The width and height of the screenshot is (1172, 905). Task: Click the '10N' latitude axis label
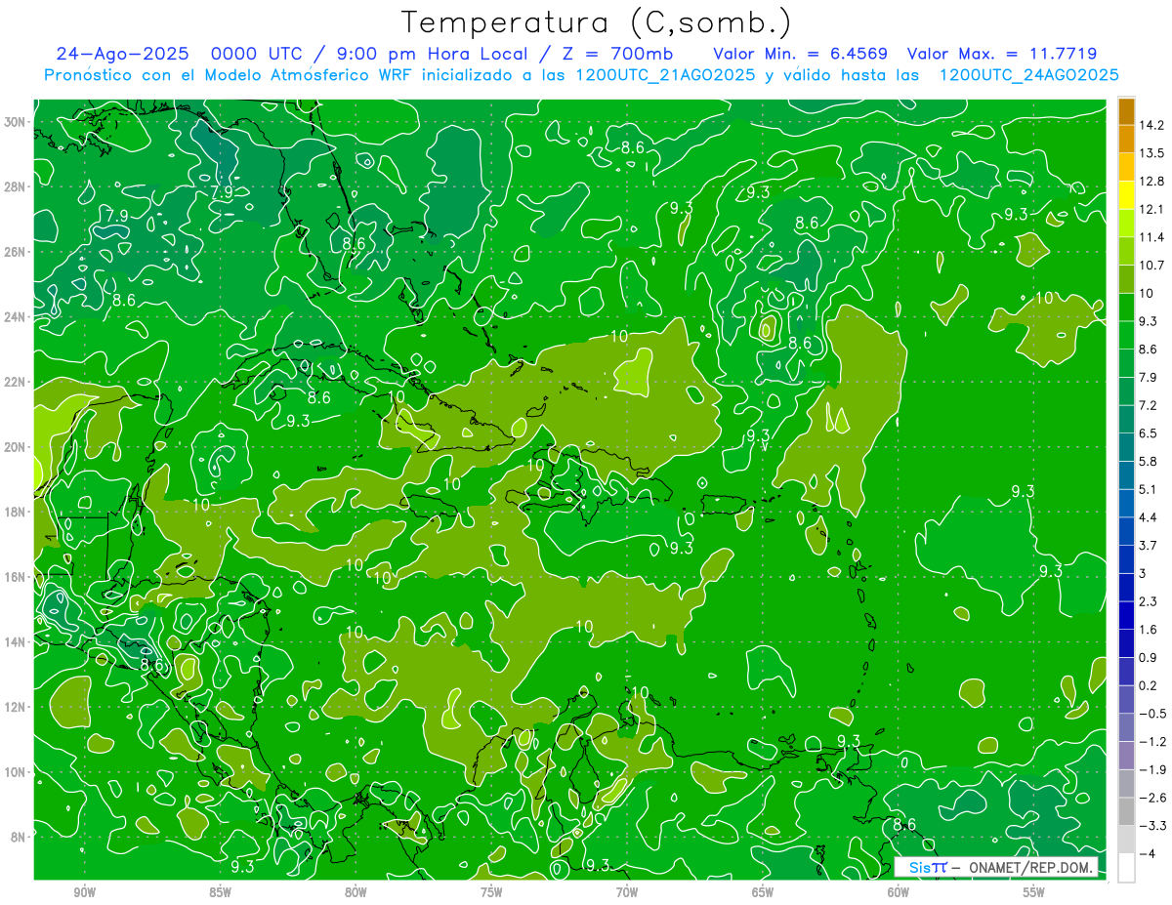point(17,772)
